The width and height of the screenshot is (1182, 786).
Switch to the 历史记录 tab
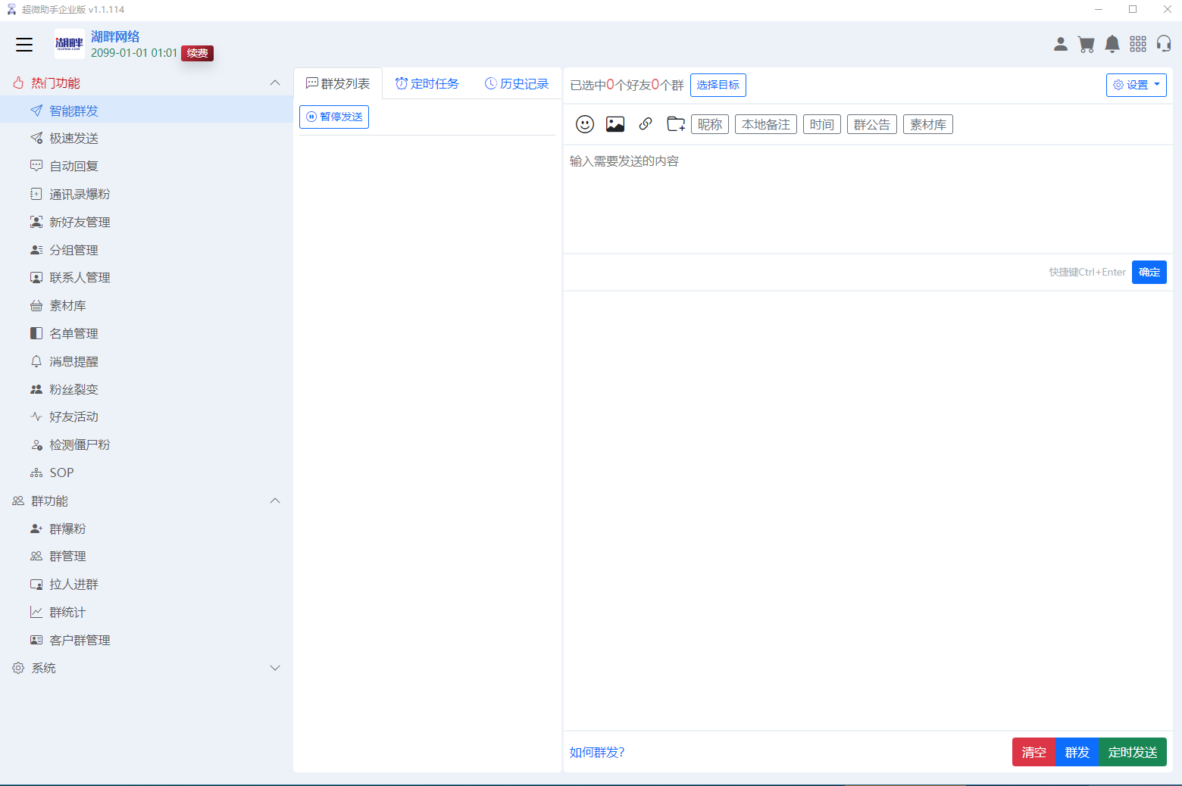[x=517, y=83]
